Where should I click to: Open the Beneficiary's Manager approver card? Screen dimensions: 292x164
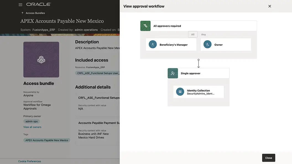coord(171,44)
